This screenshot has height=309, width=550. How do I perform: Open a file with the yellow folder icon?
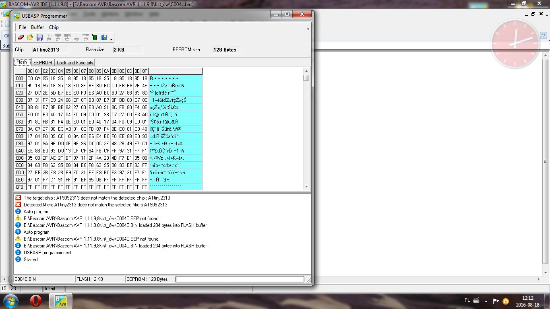click(30, 37)
